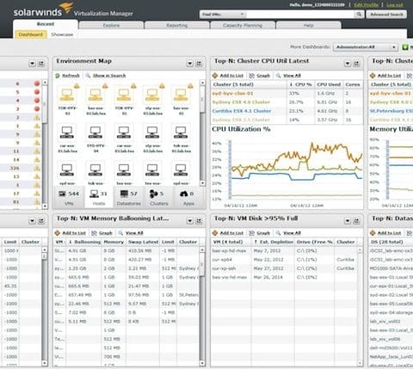Open Advanced Search
The height and width of the screenshot is (369, 413).
(386, 15)
